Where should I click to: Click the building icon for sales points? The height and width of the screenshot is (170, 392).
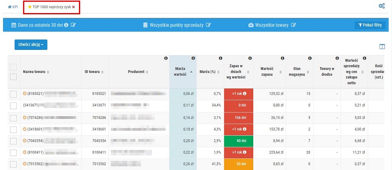145,25
